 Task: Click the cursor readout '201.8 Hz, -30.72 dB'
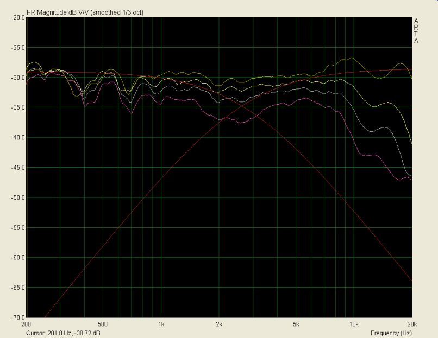[x=74, y=333]
